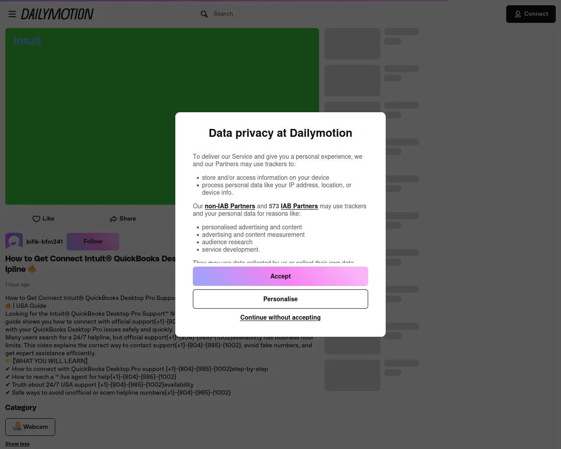Open the IAB Partners link

point(299,206)
